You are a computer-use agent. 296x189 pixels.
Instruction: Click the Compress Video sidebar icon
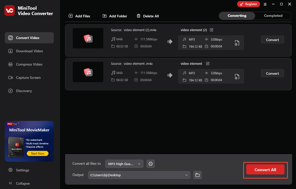click(10, 64)
